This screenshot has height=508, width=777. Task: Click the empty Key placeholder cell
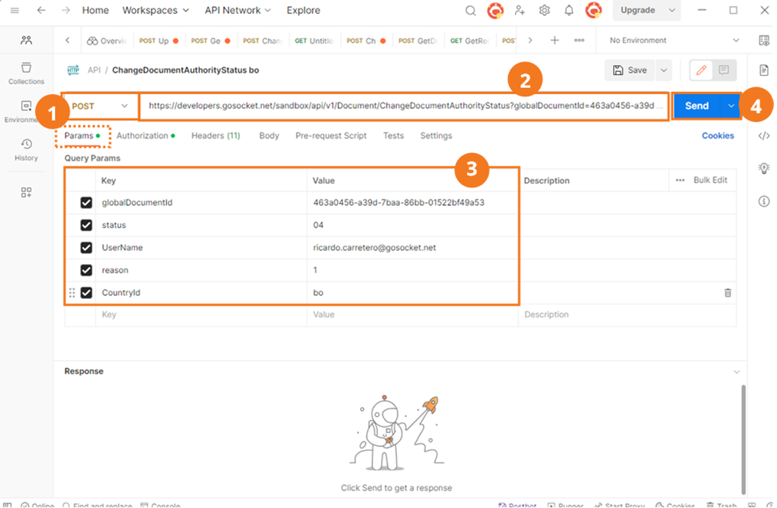point(201,314)
